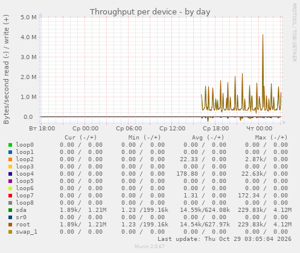Select the loop4 legend label
This screenshot has height=253, width=300.
(25, 174)
